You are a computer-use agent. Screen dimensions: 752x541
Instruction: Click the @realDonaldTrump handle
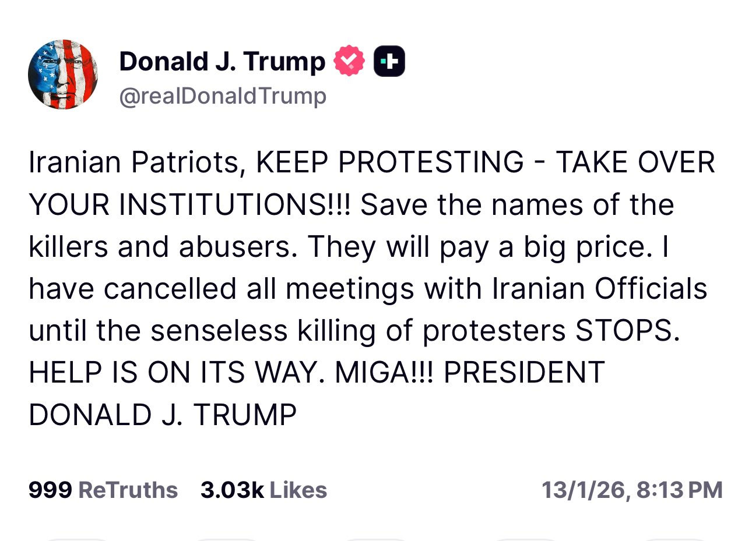[x=223, y=96]
